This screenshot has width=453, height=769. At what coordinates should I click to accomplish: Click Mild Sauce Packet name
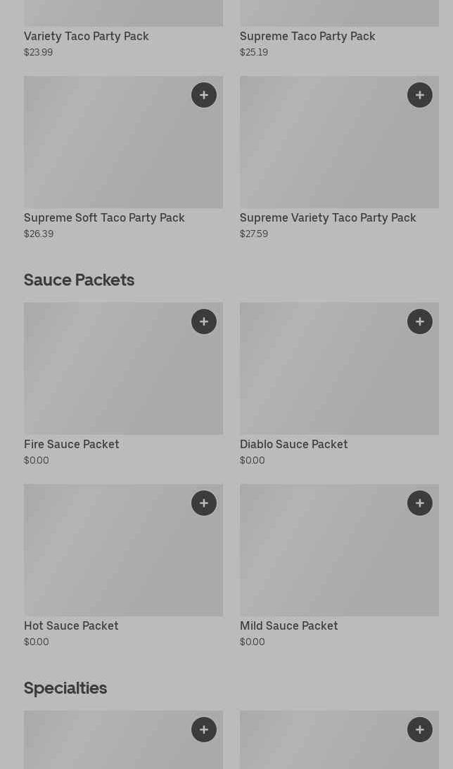point(288,625)
